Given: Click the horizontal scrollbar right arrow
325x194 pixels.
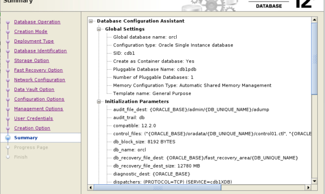Looking at the screenshot, I should point(308,188).
